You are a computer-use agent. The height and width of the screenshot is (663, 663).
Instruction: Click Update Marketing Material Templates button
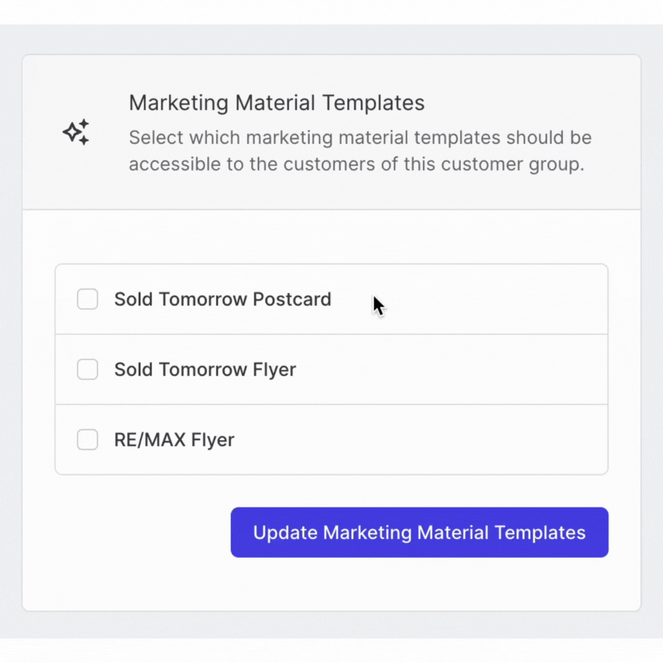(x=419, y=532)
